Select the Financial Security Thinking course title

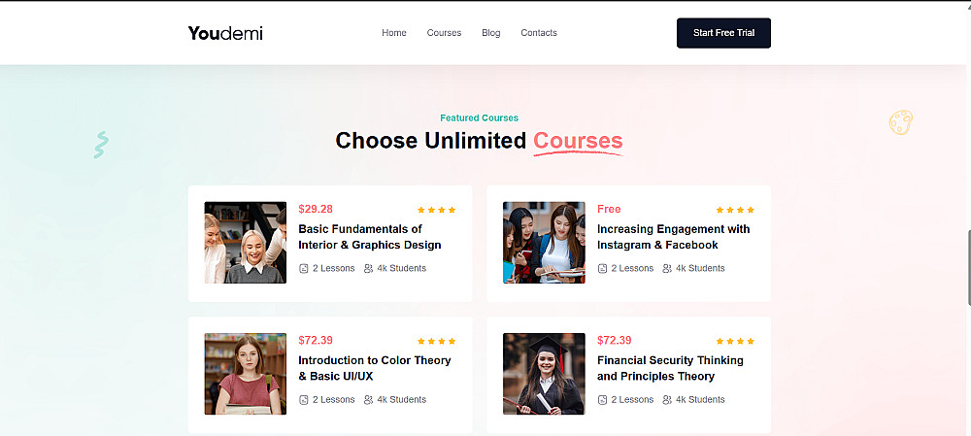(x=670, y=368)
